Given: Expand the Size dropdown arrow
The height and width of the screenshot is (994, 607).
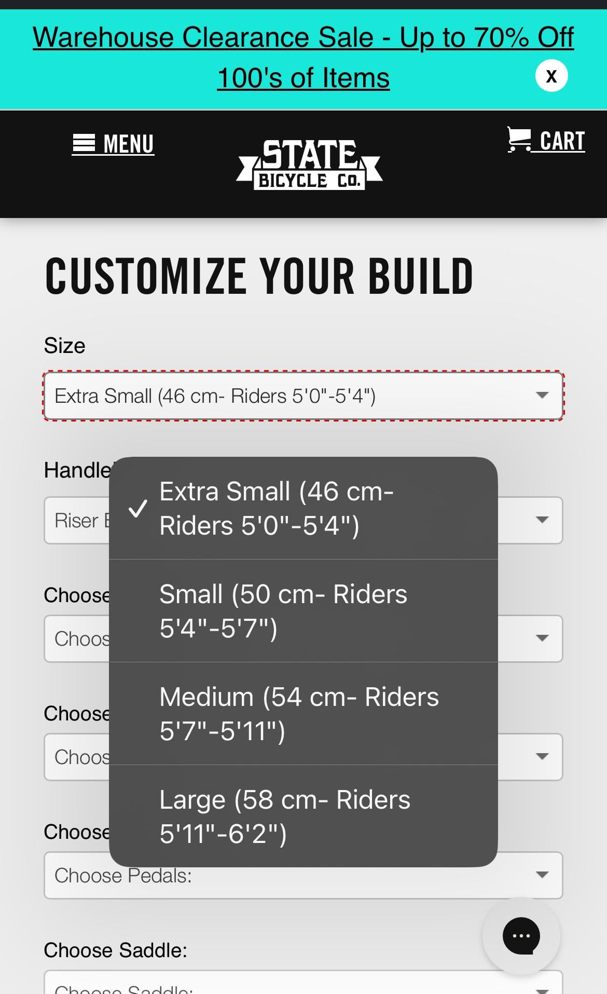Looking at the screenshot, I should 542,396.
